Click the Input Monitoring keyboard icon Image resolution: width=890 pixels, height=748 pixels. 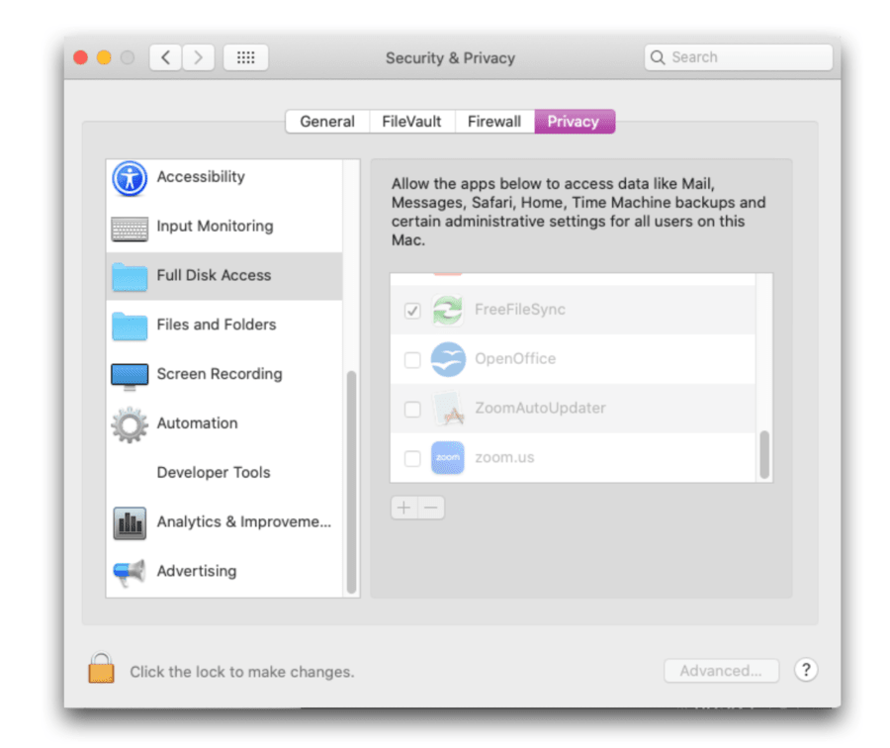coord(129,227)
